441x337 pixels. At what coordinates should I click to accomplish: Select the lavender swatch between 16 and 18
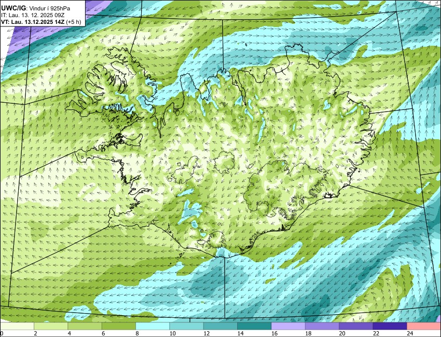[x=288, y=326]
